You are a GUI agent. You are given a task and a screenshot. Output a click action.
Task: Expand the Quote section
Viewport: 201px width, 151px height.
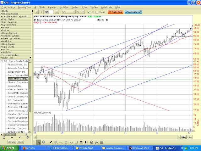[16, 11]
